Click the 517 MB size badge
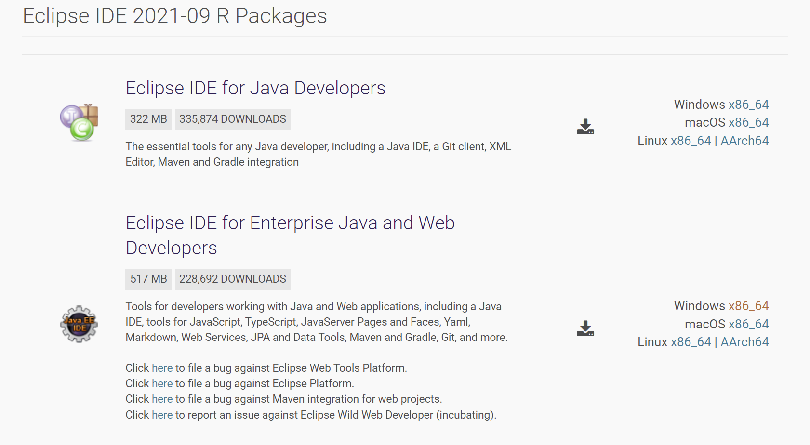This screenshot has width=810, height=445. tap(148, 279)
